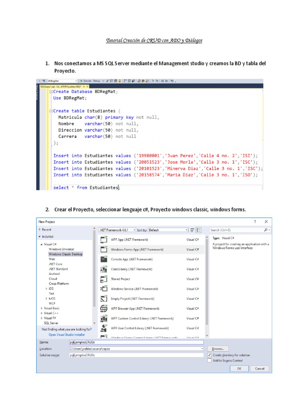Select Windows Classic Desktop category
308x411 pixels.
65,254
